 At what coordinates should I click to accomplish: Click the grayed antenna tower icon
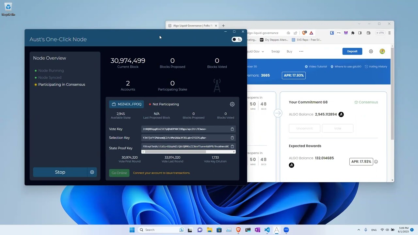coord(217,86)
